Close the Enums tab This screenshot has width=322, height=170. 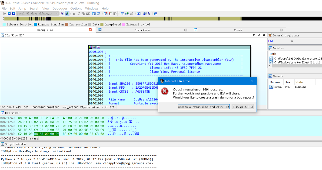pyautogui.click(x=281, y=30)
